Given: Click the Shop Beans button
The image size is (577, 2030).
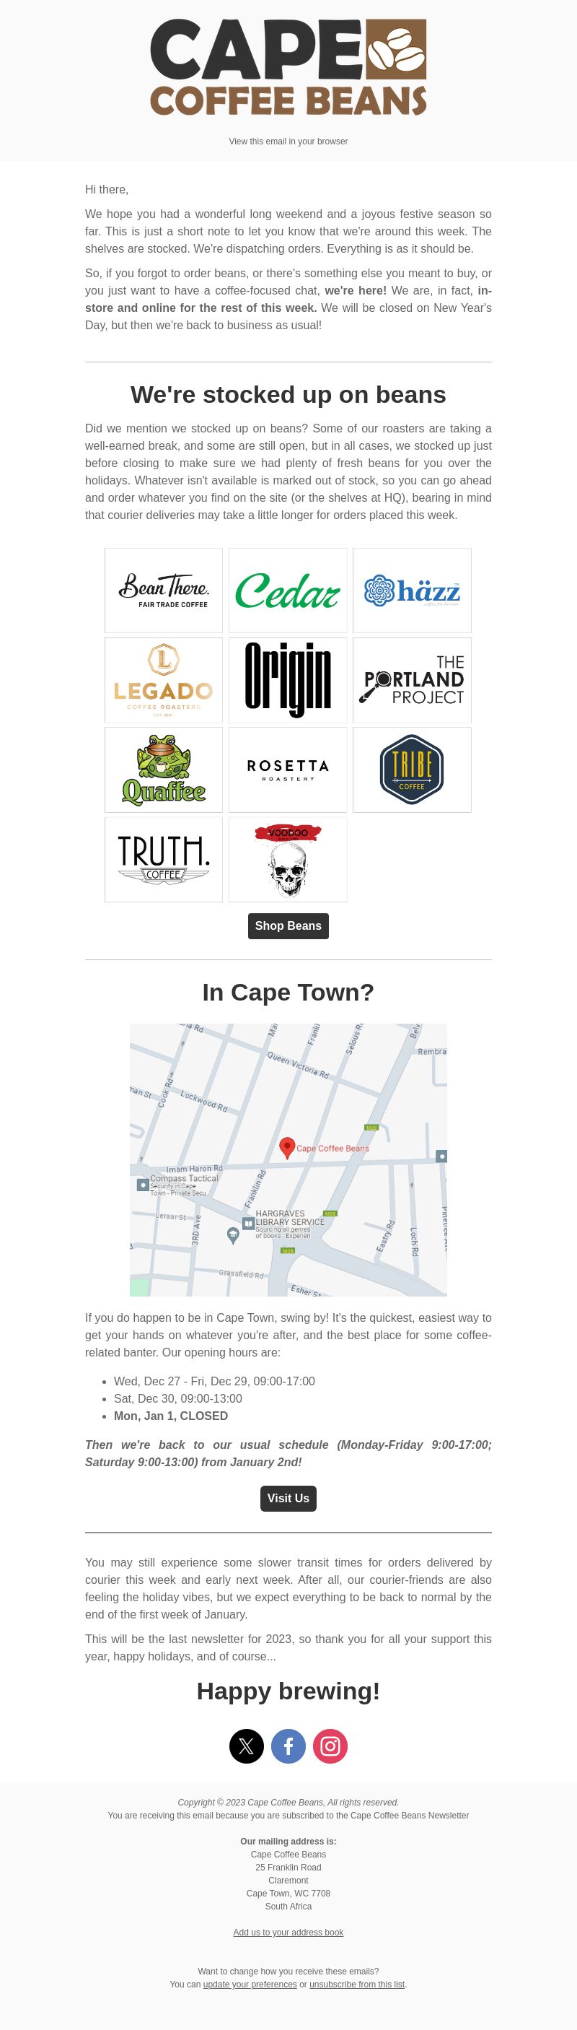Looking at the screenshot, I should tap(288, 926).
